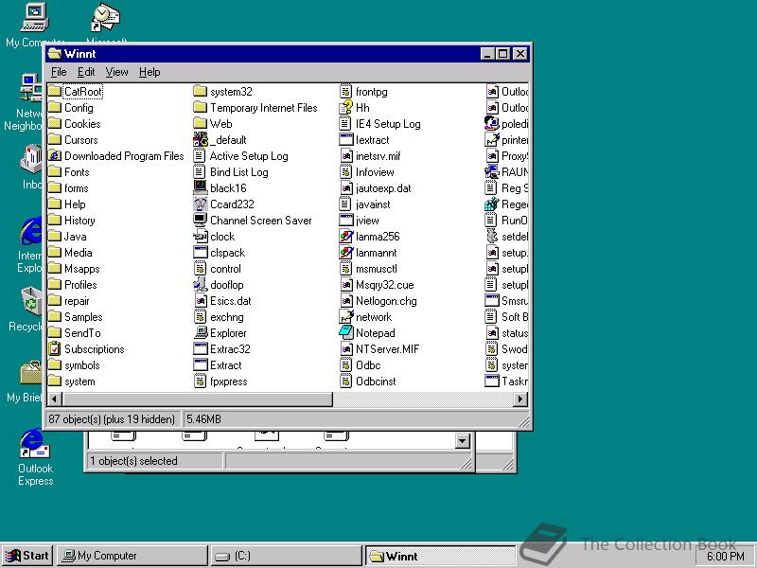757x568 pixels.
Task: Select the Subscriptions folder icon
Action: coord(55,348)
